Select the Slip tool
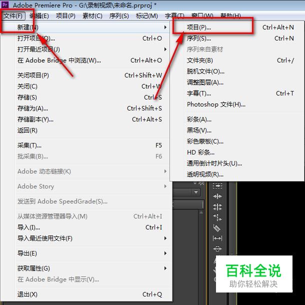 [217, 238]
